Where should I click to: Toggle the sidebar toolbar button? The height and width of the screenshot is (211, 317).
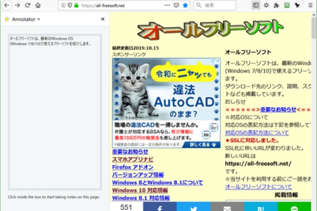[x=256, y=5]
